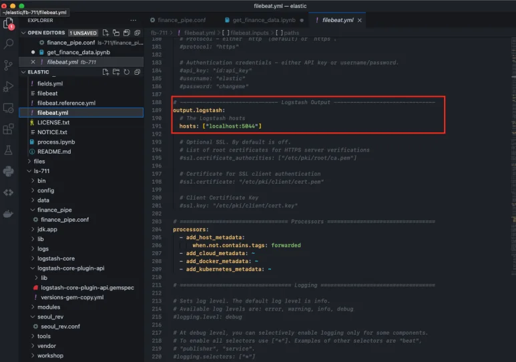Collapse the finance_pipe folder
The height and width of the screenshot is (362, 516).
pyautogui.click(x=54, y=210)
